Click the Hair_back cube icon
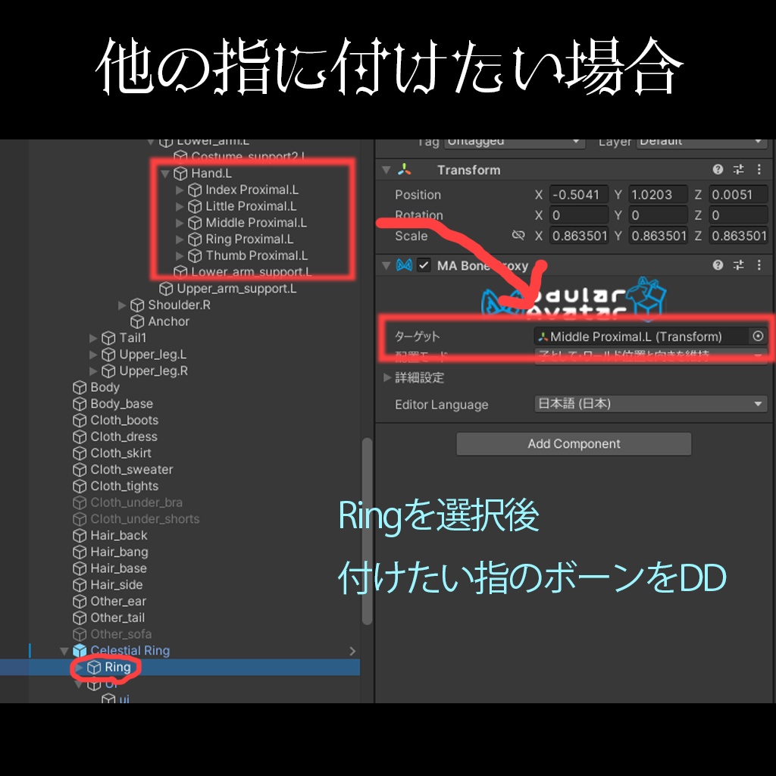776x776 pixels. [x=79, y=536]
